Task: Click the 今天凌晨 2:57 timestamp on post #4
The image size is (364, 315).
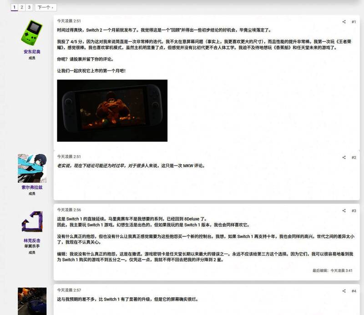Action: pos(69,290)
